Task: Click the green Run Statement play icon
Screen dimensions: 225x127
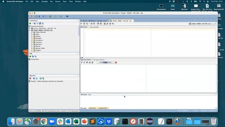Action: coord(81,24)
